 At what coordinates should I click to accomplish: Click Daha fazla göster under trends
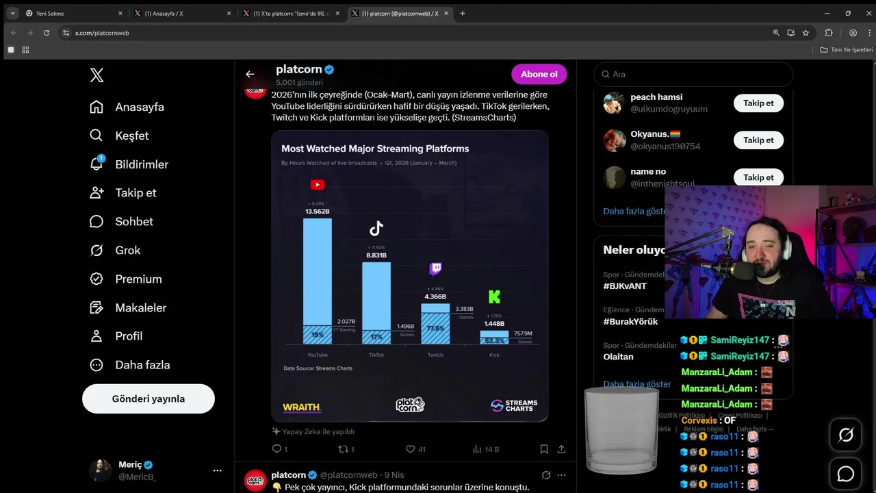[x=637, y=384]
